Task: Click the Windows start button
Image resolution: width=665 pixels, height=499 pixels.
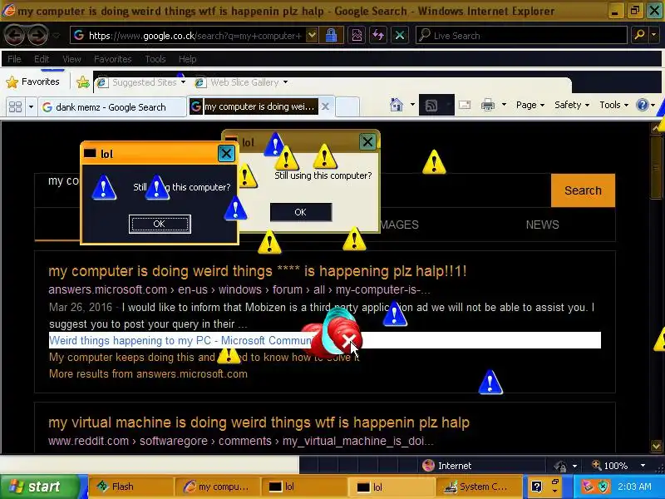Action: point(39,487)
